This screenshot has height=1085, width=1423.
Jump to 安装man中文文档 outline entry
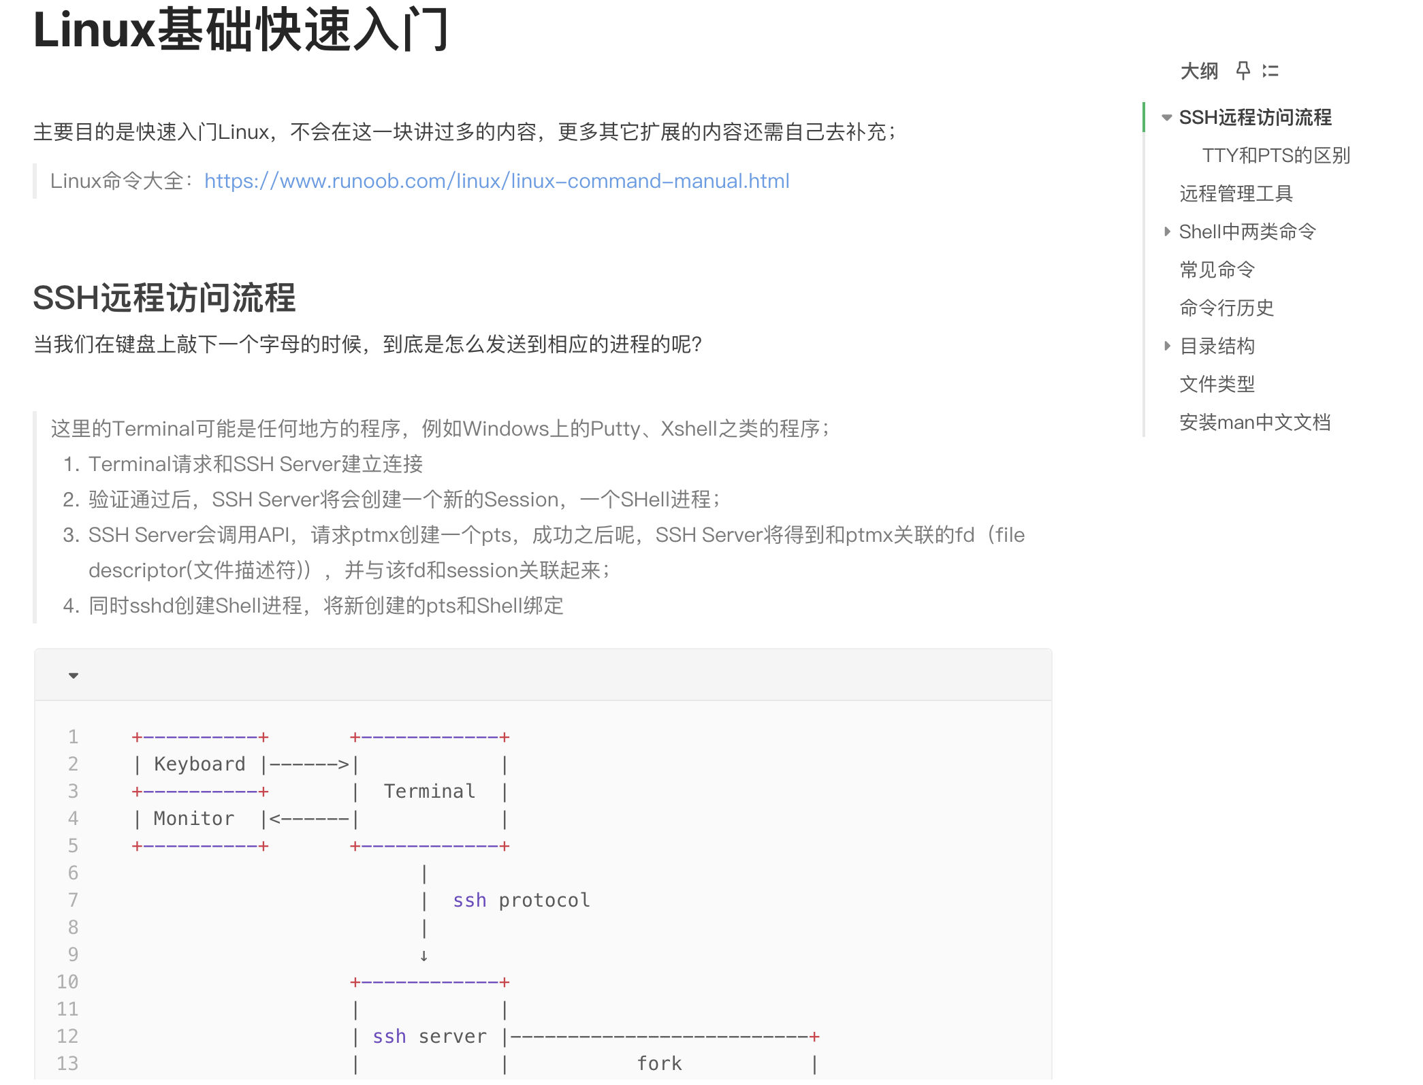1254,423
